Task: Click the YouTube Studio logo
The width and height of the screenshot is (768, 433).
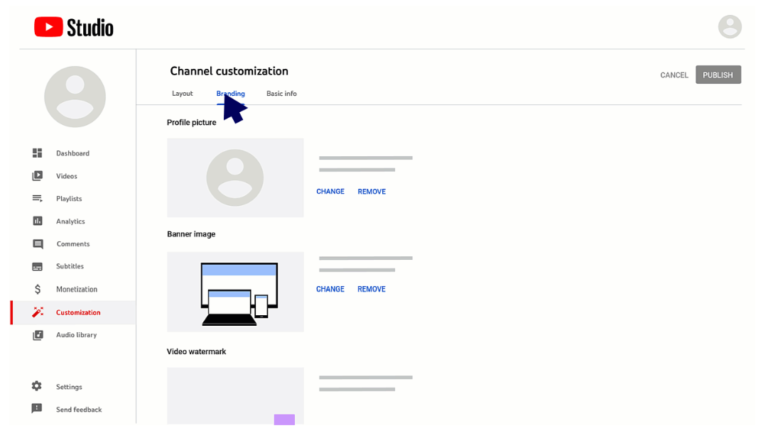Action: [73, 26]
